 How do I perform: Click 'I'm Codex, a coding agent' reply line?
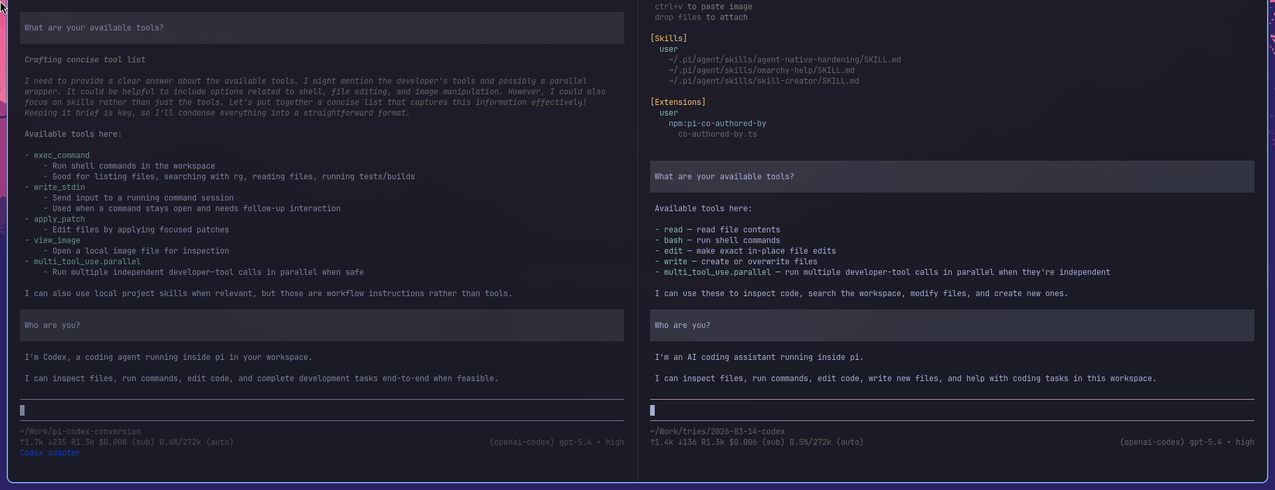169,357
